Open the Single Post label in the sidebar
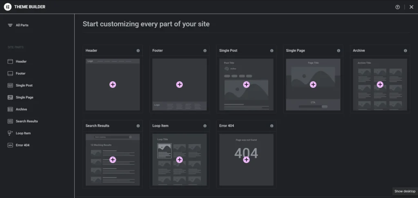The width and height of the screenshot is (418, 198). (x=24, y=85)
